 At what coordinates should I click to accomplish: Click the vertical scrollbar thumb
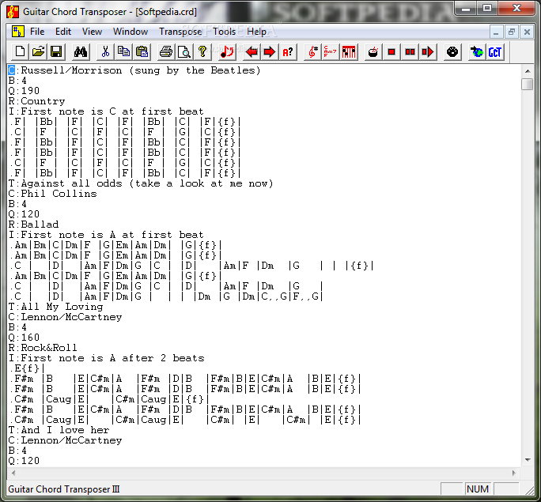(x=528, y=84)
